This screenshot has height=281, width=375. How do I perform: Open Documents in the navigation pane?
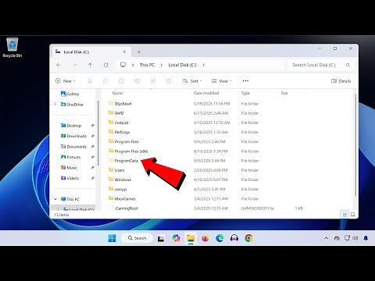click(73, 147)
